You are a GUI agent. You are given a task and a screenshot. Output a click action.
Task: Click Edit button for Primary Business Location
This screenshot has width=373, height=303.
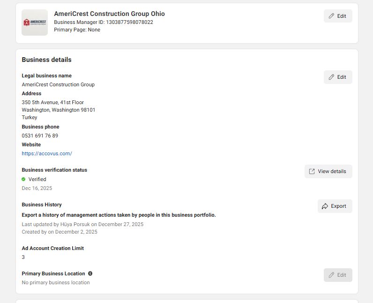coord(338,275)
